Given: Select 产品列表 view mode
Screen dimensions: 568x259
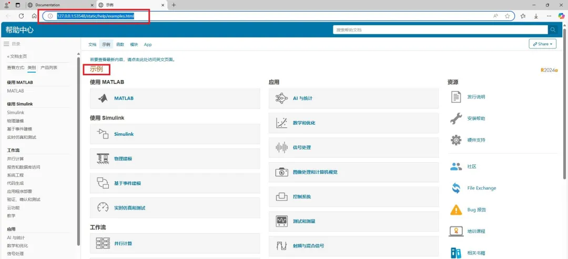Looking at the screenshot, I should [x=49, y=67].
